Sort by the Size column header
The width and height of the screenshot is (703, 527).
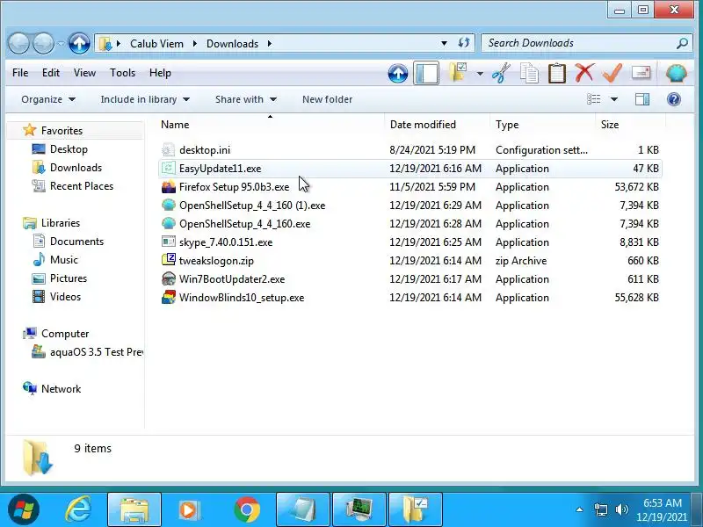point(630,125)
